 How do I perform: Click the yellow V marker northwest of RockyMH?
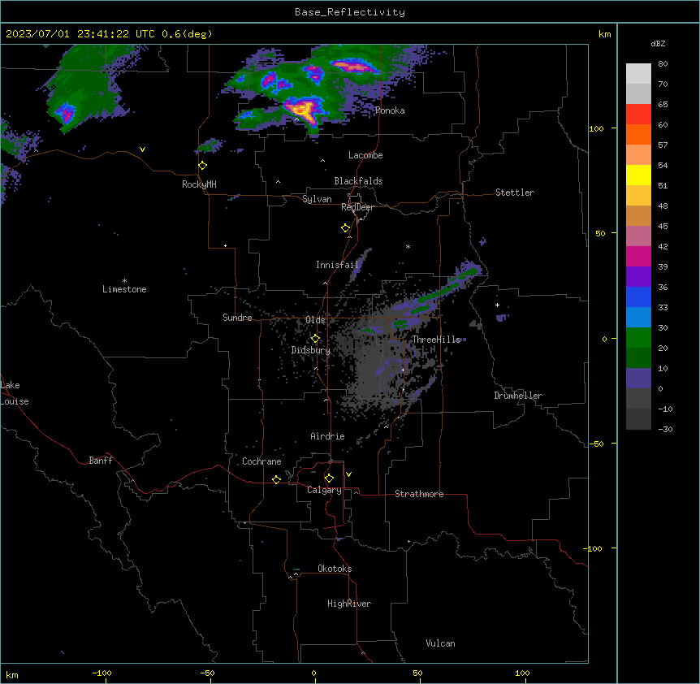click(x=142, y=149)
